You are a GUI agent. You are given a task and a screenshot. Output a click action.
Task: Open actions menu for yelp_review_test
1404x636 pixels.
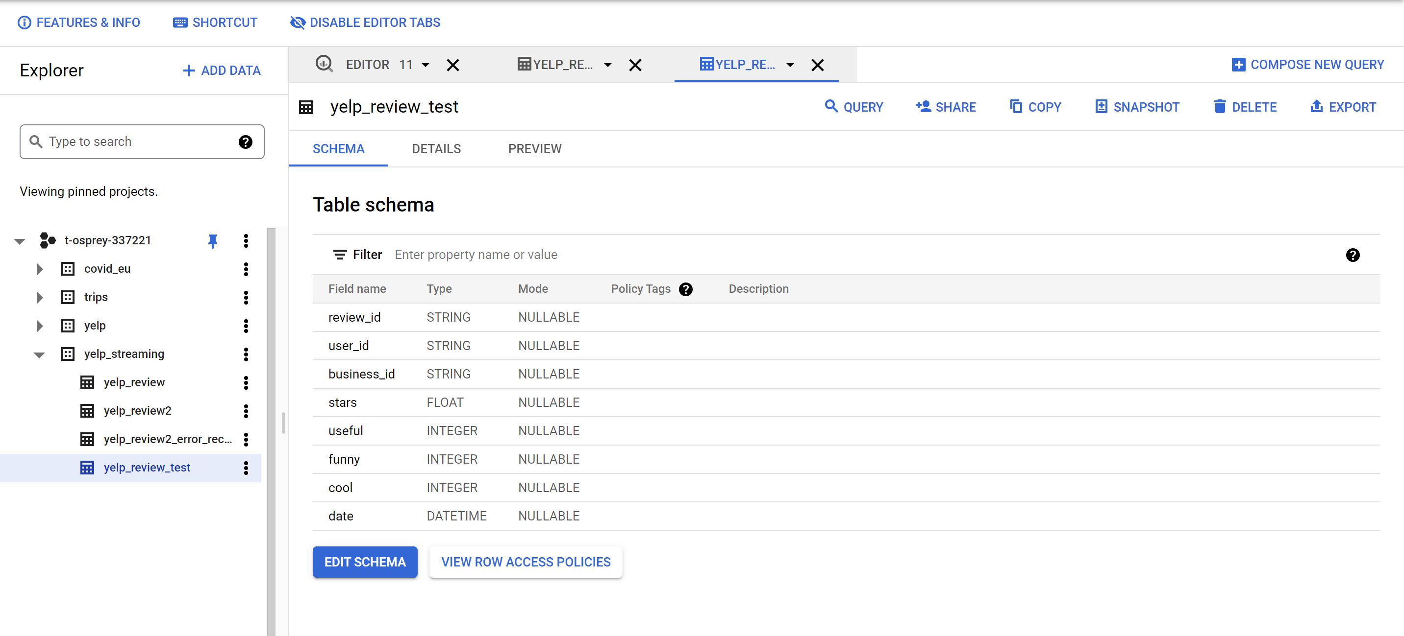246,468
